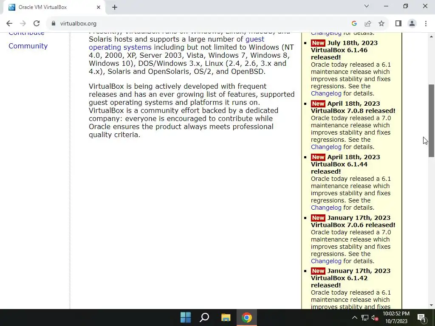This screenshot has height=326, width=435.
Task: Click the scrollbar up arrow
Action: [x=432, y=37]
